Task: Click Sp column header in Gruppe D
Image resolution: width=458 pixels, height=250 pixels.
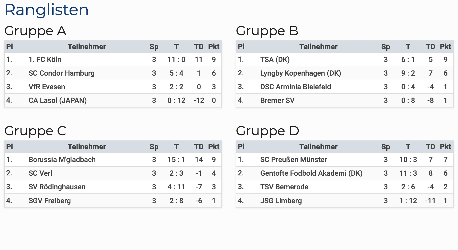Action: (x=386, y=147)
